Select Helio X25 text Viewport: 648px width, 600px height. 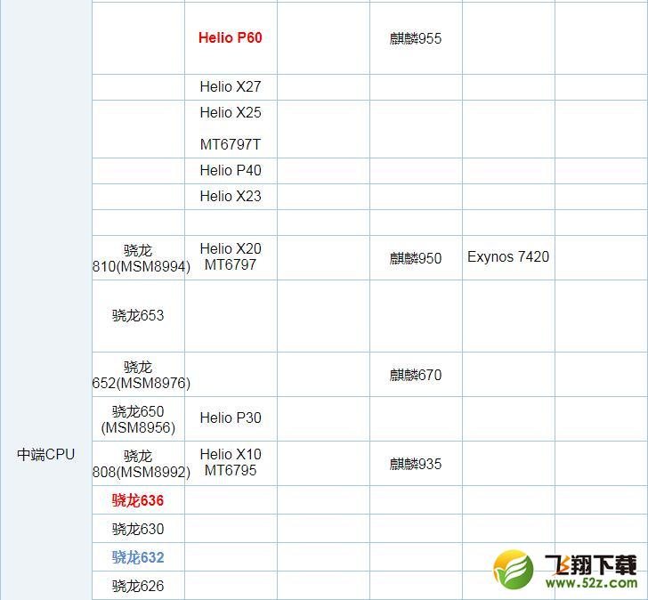(231, 112)
